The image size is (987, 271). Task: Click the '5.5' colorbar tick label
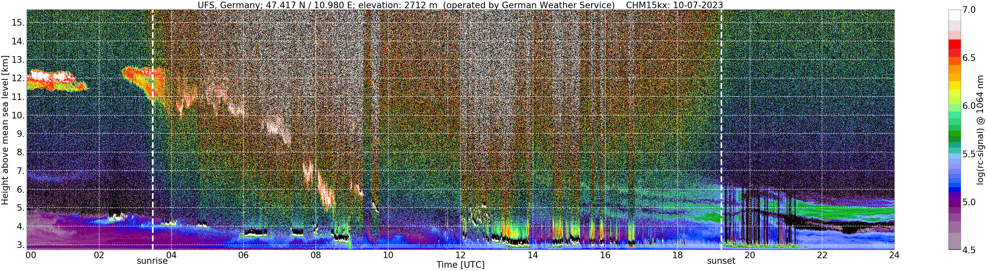point(969,154)
